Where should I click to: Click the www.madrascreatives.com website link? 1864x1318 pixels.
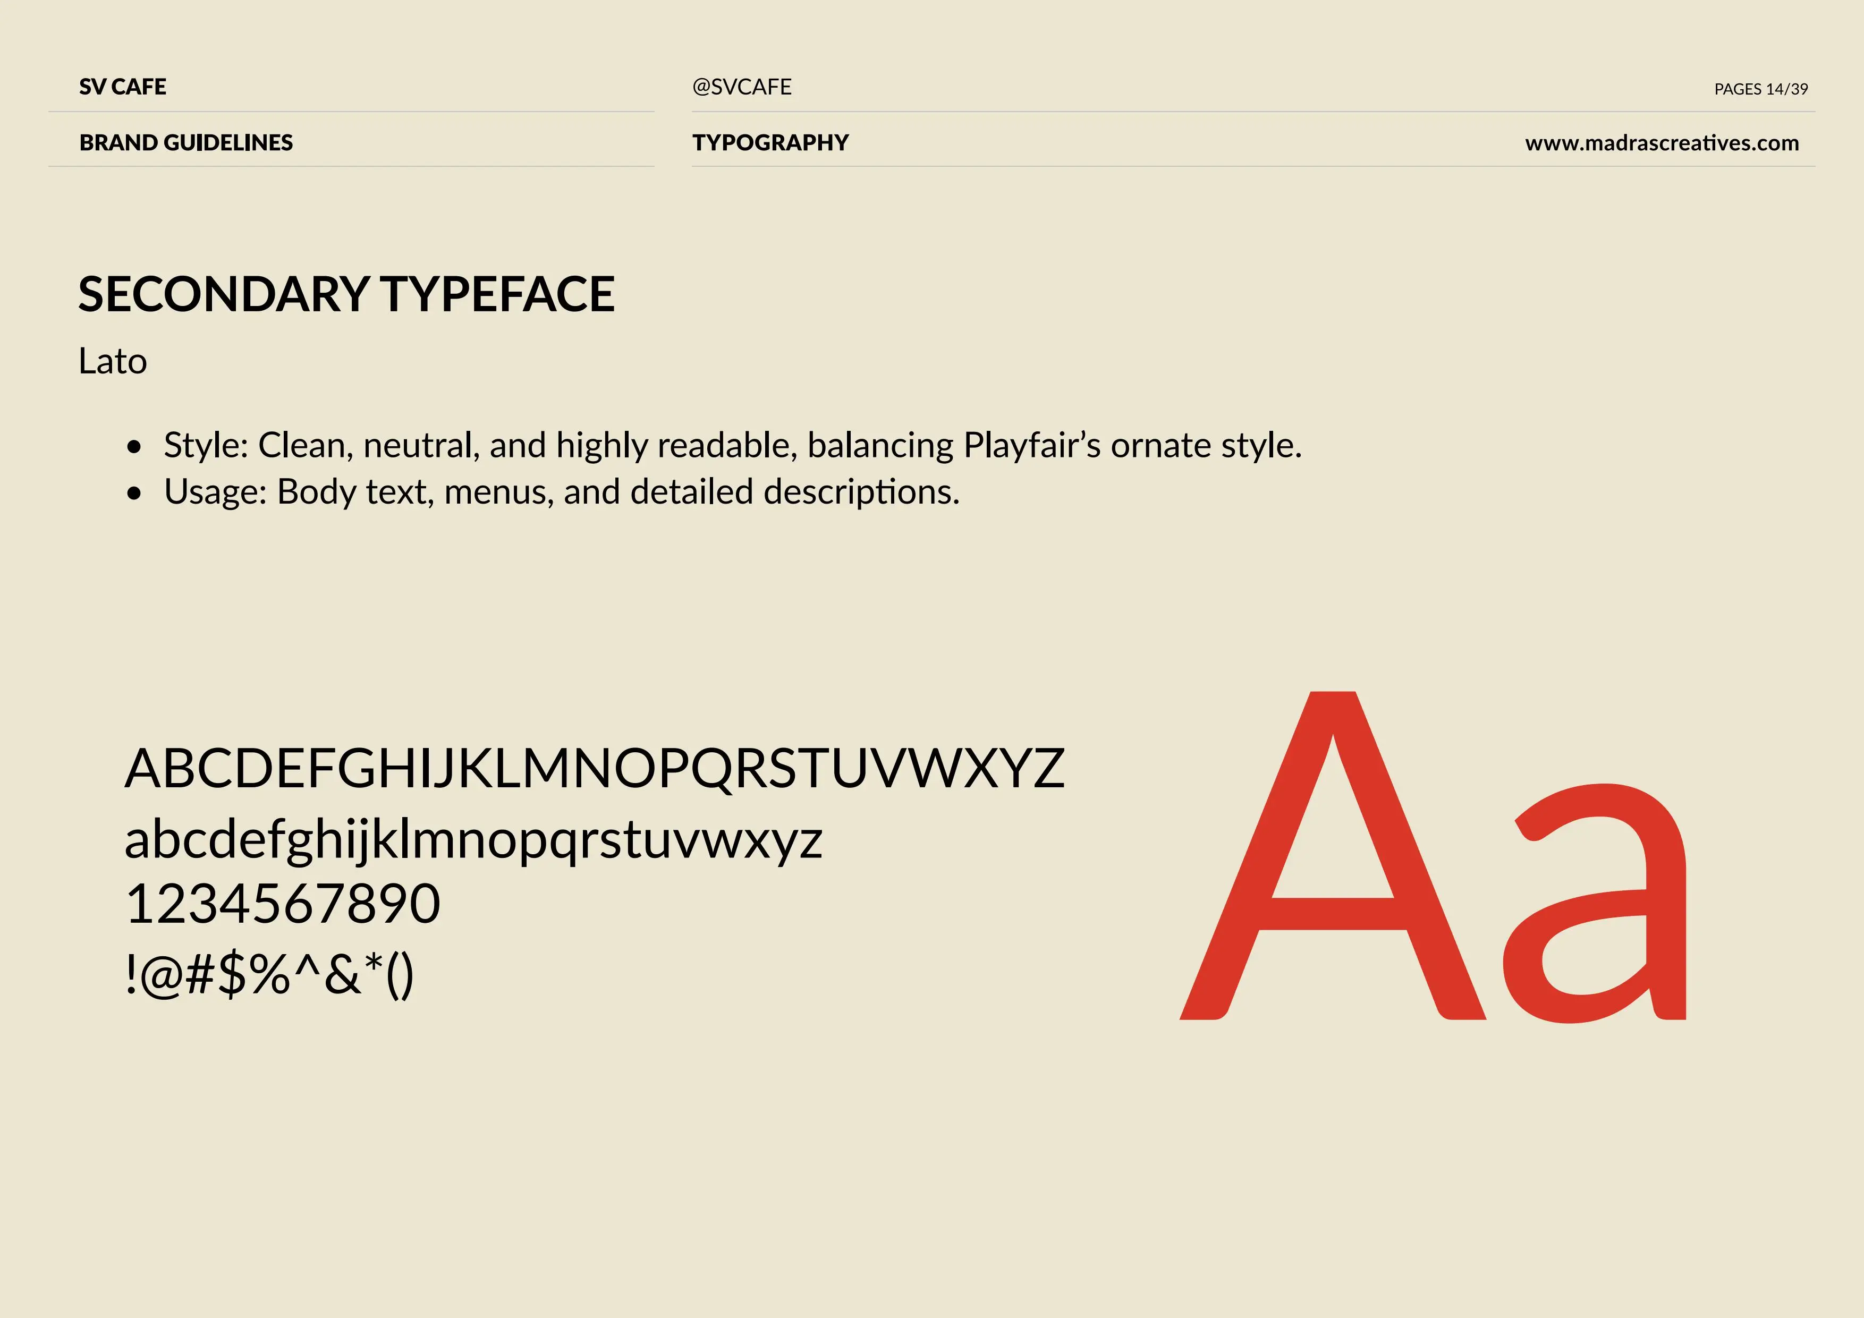point(1661,143)
